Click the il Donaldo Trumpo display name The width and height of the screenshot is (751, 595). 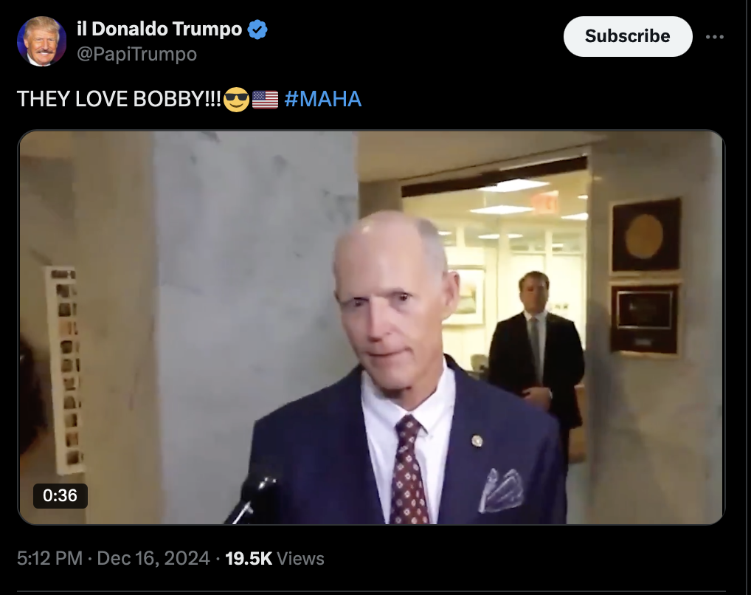click(x=159, y=29)
